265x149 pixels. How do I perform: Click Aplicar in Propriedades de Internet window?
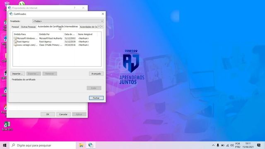click(79, 114)
